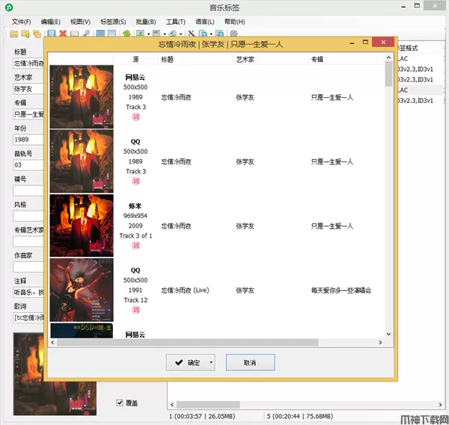Open the 工具(T) menu
This screenshot has height=425, width=449.
[x=176, y=22]
